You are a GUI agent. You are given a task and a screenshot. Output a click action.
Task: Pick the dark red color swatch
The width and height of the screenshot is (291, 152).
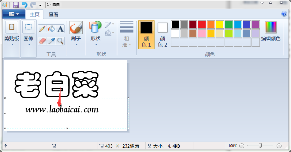[x=193, y=24]
